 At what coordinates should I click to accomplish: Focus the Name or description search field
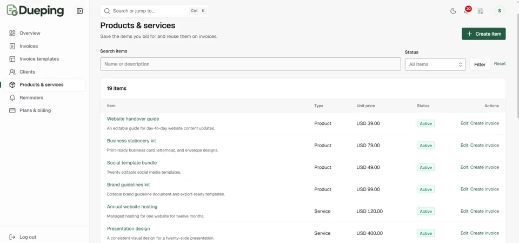[250, 64]
